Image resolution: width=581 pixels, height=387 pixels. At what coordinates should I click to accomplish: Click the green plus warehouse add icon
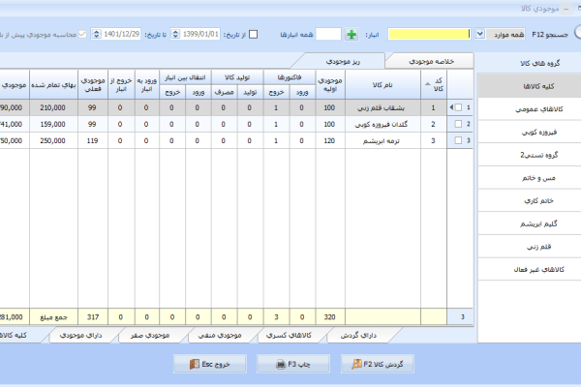click(352, 35)
